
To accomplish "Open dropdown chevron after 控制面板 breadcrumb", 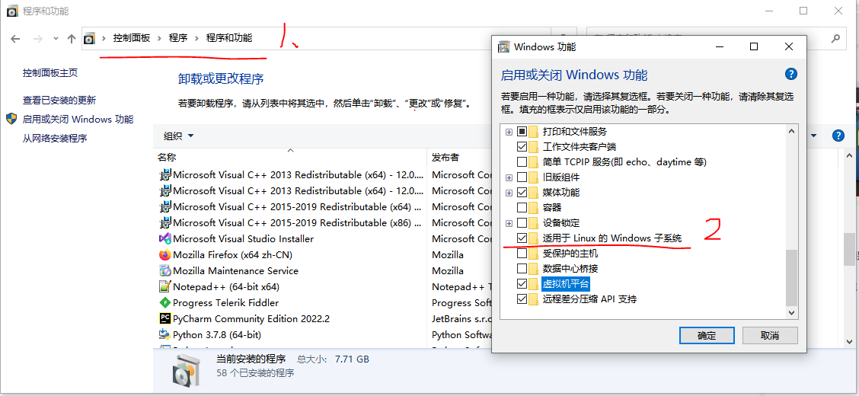I will (x=159, y=38).
